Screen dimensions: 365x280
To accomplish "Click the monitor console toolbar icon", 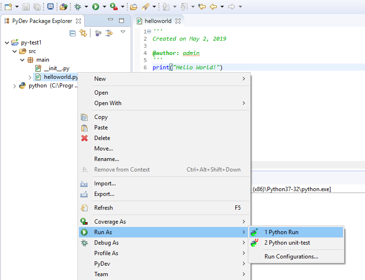I will point(50,7).
